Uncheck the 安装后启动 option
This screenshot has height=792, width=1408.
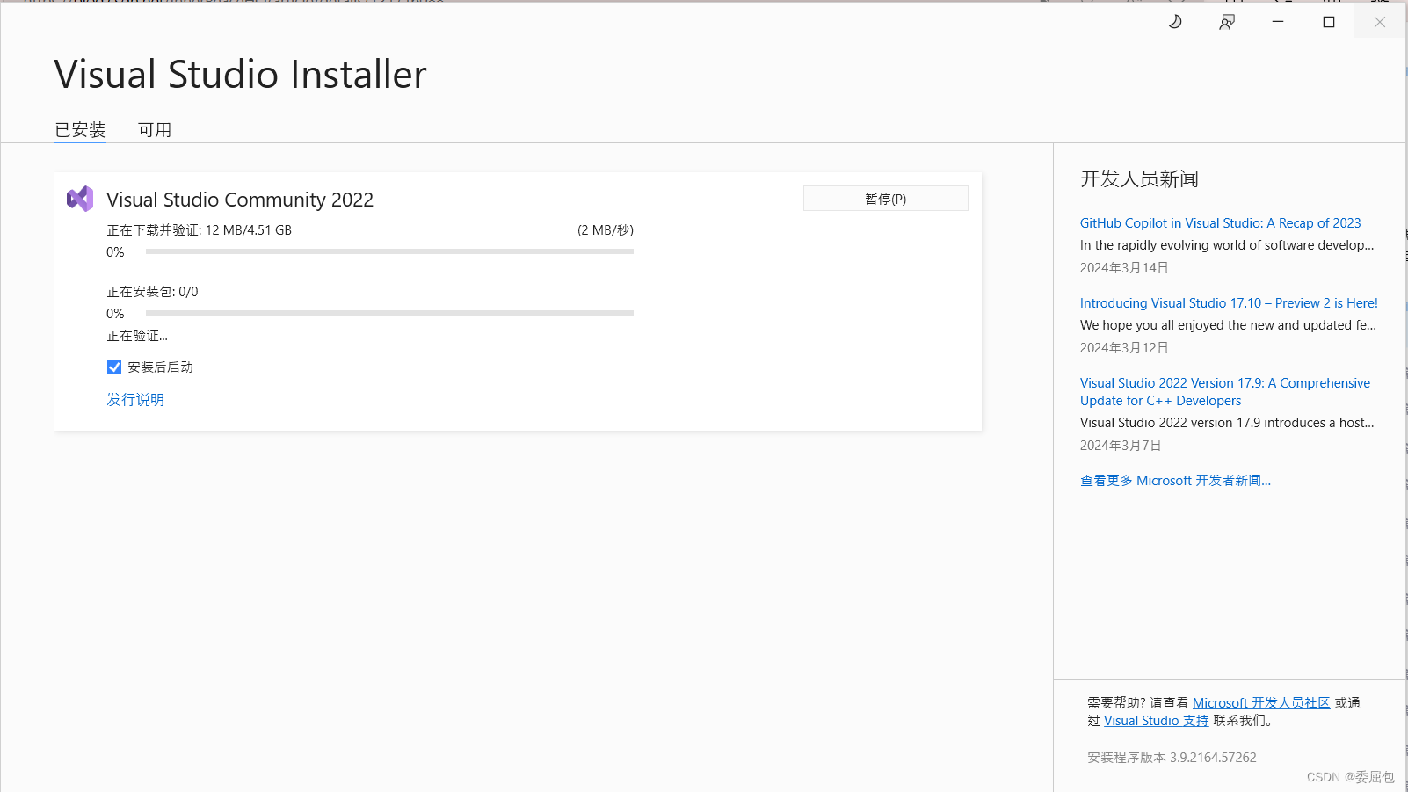pos(114,367)
